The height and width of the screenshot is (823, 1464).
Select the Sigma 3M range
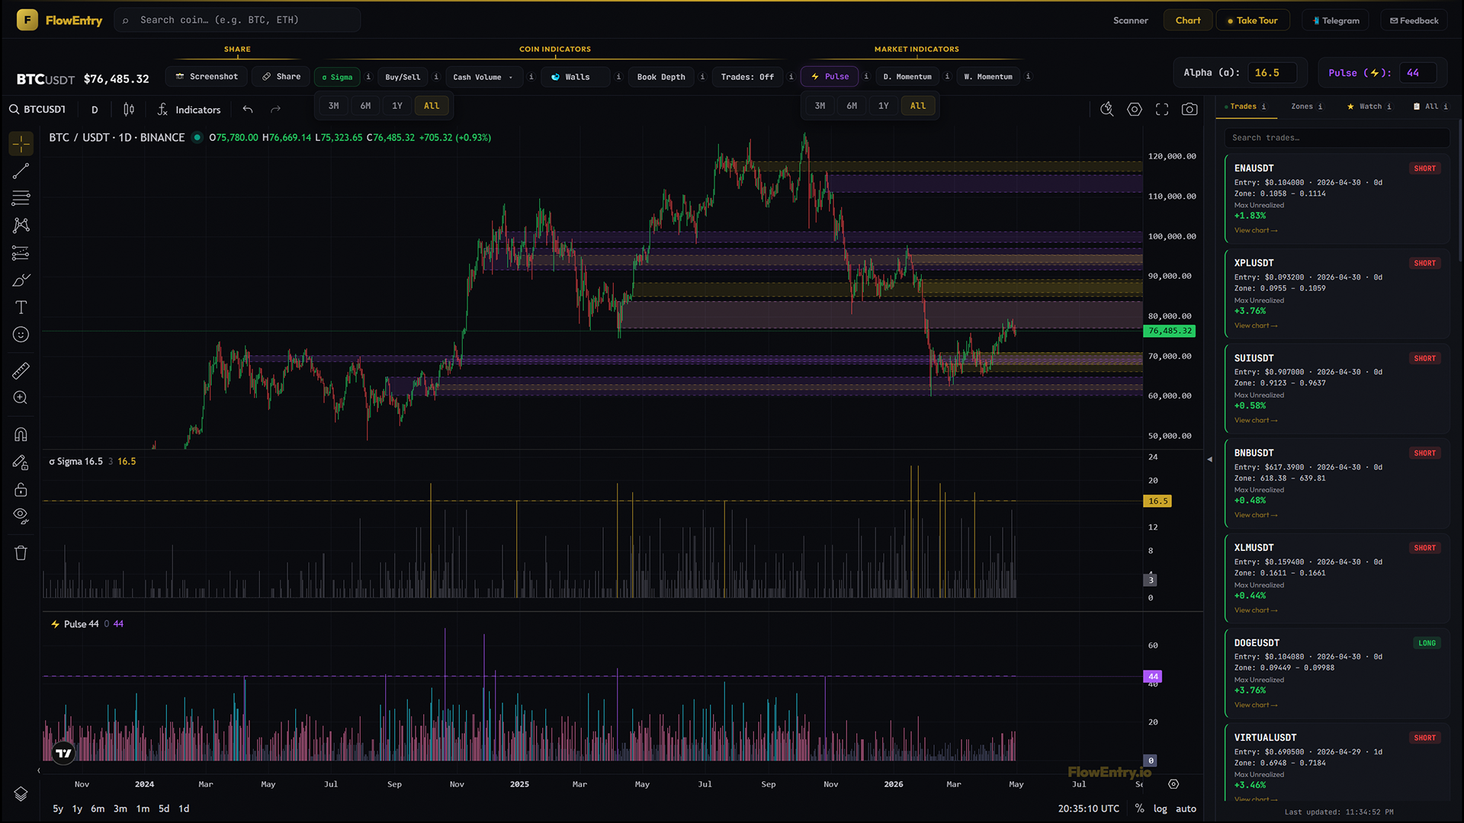tap(333, 106)
